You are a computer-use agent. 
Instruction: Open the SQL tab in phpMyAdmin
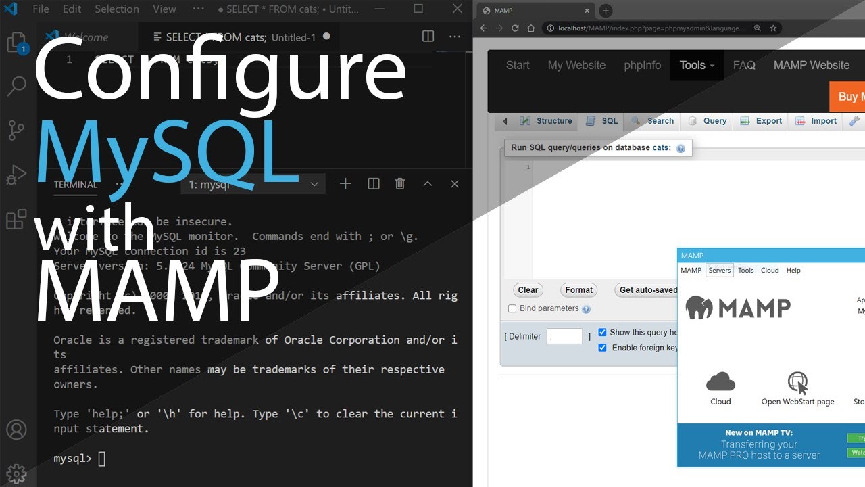[601, 121]
